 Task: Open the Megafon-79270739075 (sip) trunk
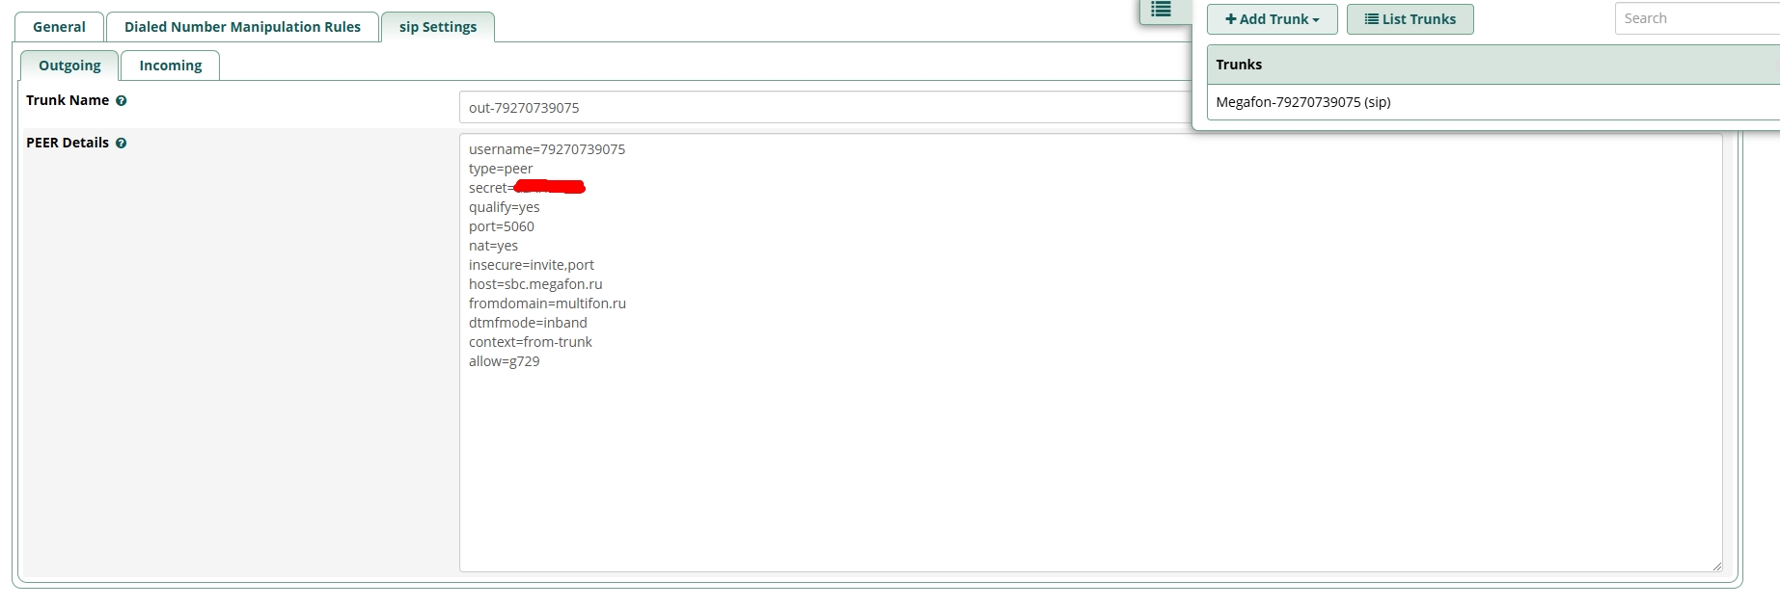coord(1302,102)
